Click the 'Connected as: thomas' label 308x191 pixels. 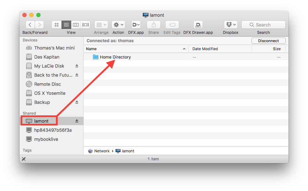pyautogui.click(x=110, y=41)
